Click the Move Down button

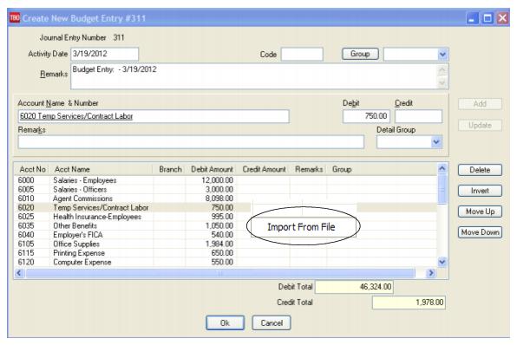coord(480,232)
